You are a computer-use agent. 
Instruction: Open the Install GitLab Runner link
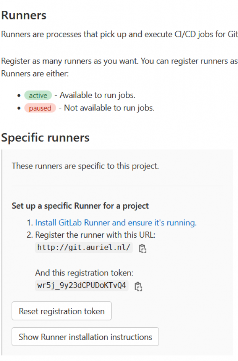point(116,223)
